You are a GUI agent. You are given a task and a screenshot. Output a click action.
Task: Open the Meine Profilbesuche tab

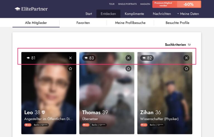(x=130, y=23)
